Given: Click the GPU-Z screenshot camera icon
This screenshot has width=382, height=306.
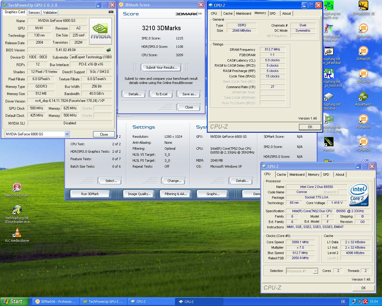Looking at the screenshot, I should point(111,12).
